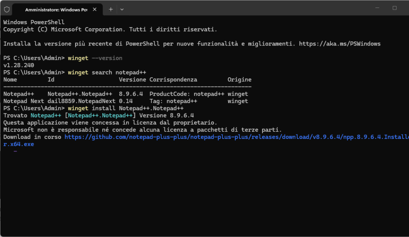Screen dimensions: 409x237
Task: Click 'Trovato Notepad++' result line
Action: tap(99, 115)
